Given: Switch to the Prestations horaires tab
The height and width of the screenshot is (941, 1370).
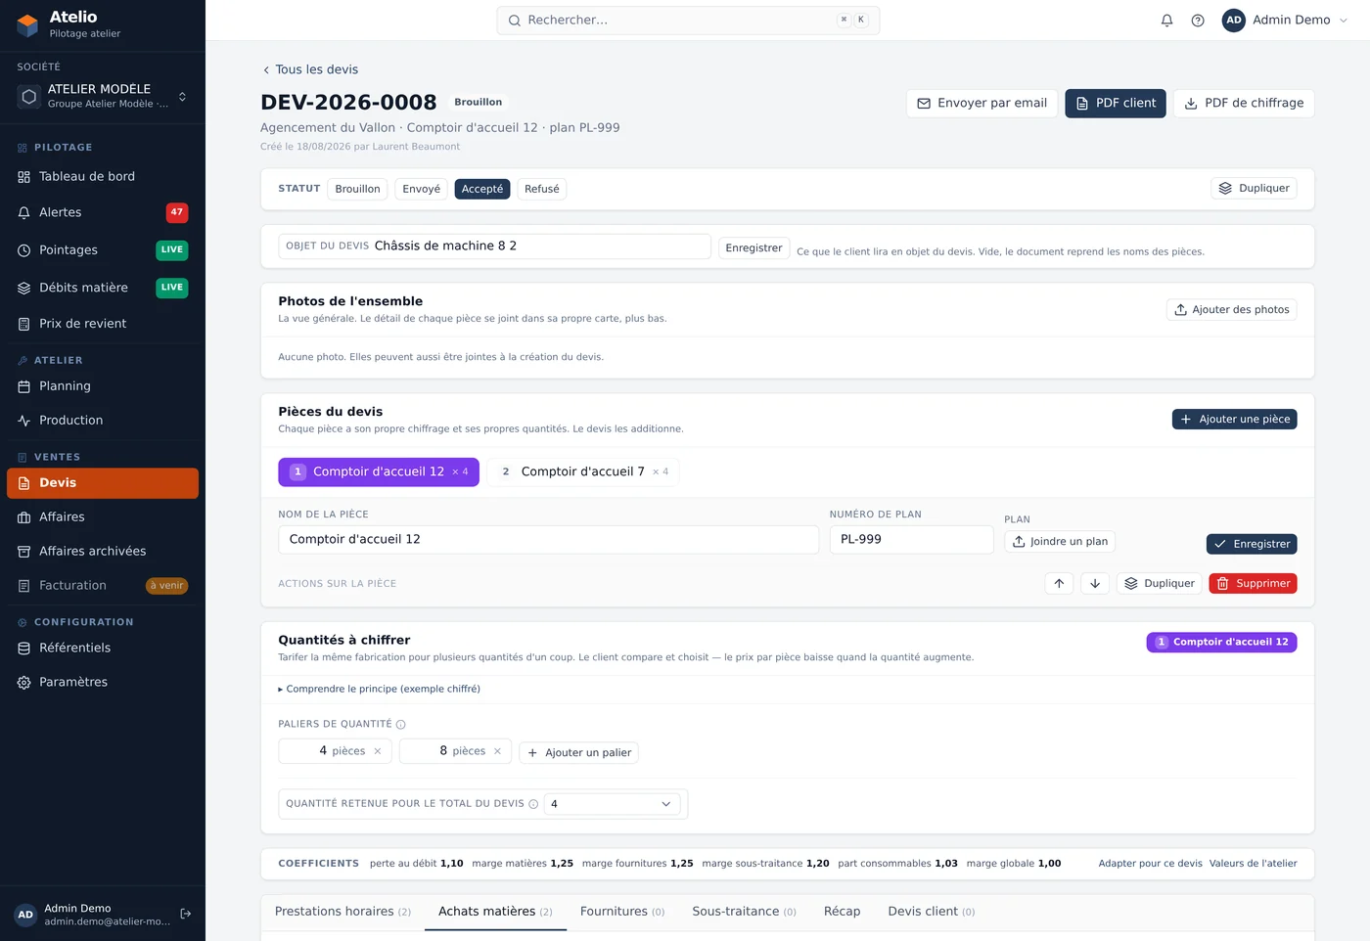Looking at the screenshot, I should (x=342, y=912).
